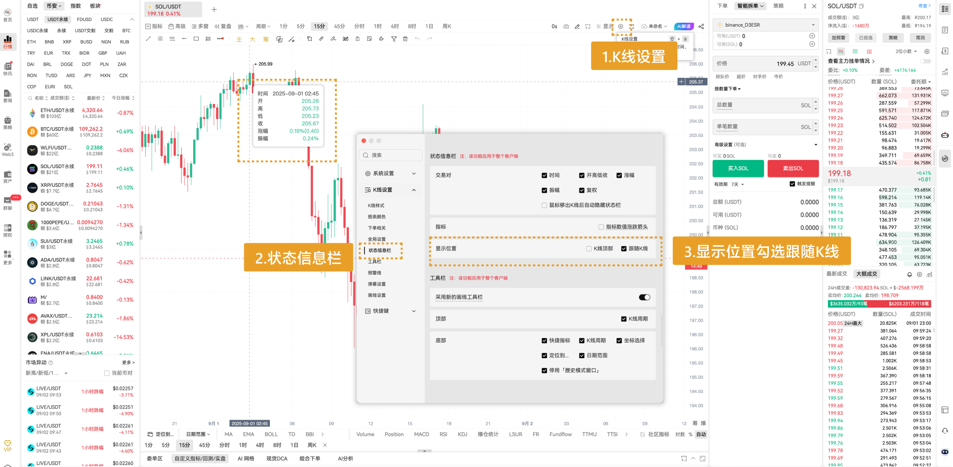This screenshot has height=467, width=953.
Task: Click the fullscreen icon next to K线 settings
Action: (632, 26)
